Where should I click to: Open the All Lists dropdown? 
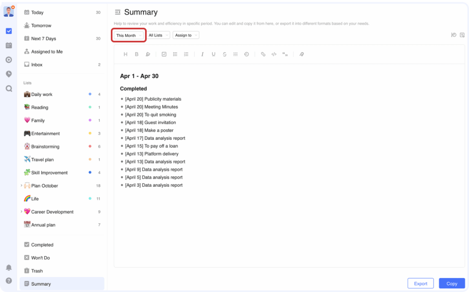click(x=158, y=35)
